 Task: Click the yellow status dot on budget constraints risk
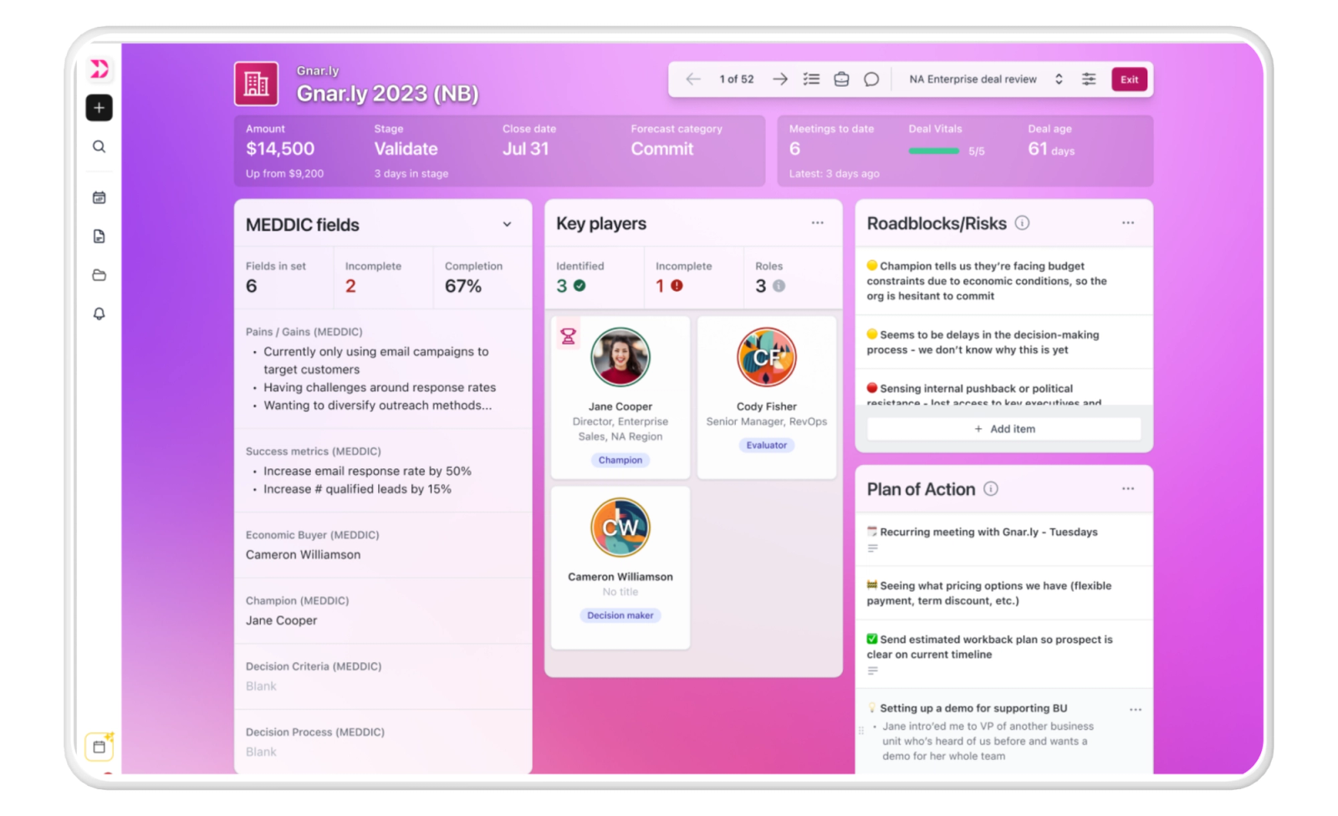[872, 266]
